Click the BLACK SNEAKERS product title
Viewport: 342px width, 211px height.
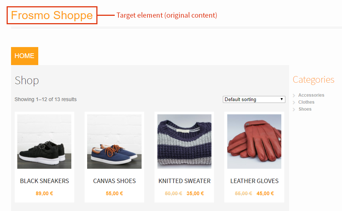(44, 181)
